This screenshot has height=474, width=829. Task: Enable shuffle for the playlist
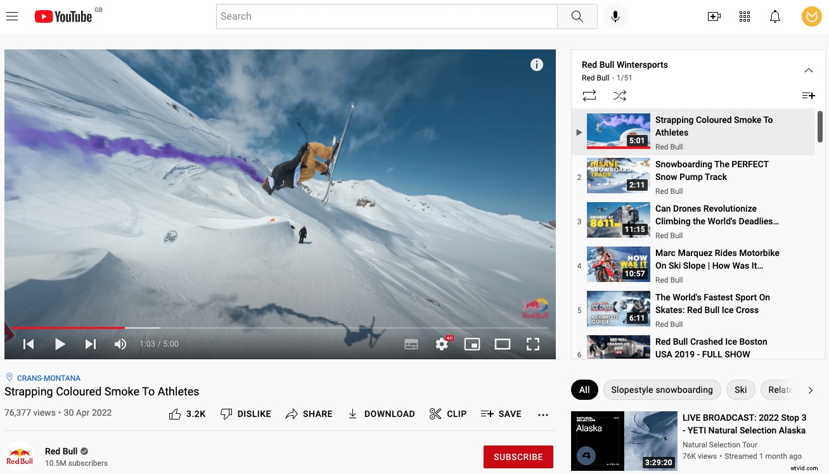coord(620,95)
